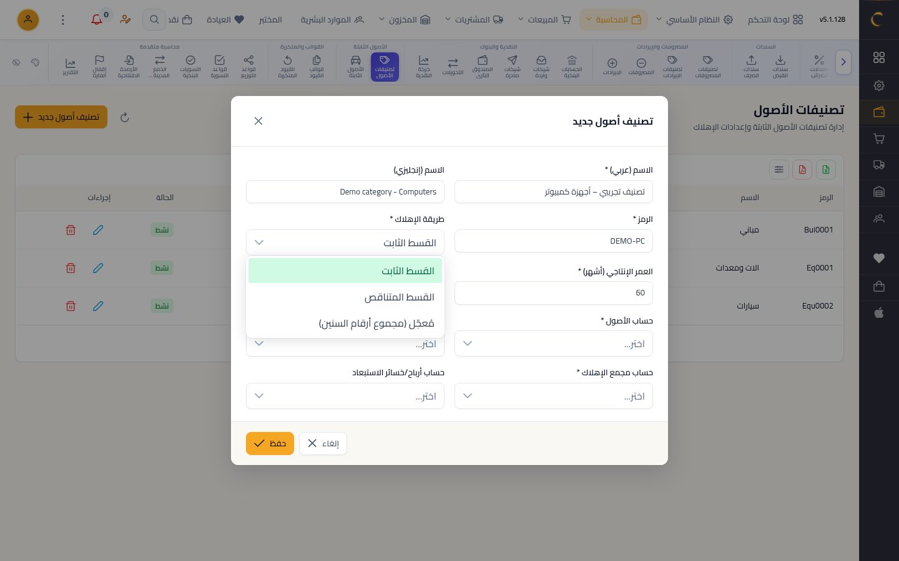Open الحسابات البنكية ribbon item

pyautogui.click(x=572, y=66)
